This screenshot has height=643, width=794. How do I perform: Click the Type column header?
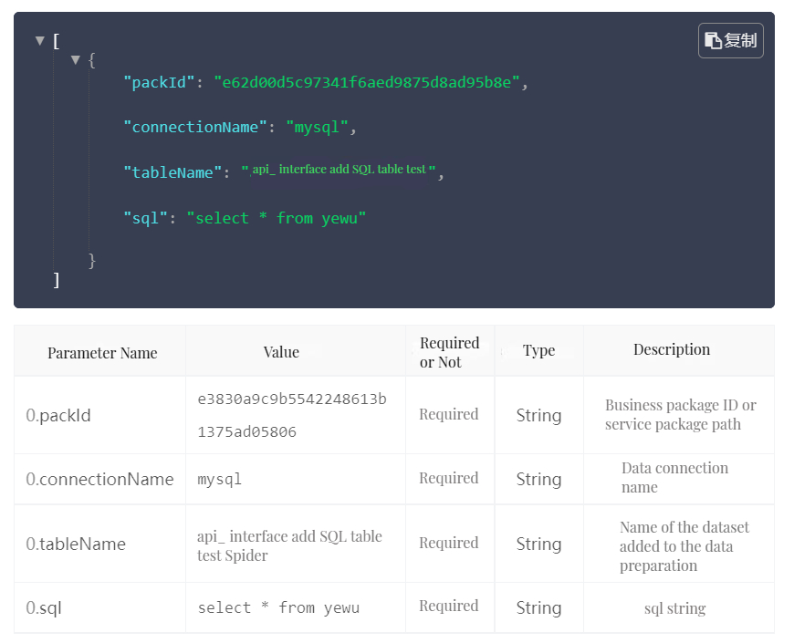(x=538, y=350)
